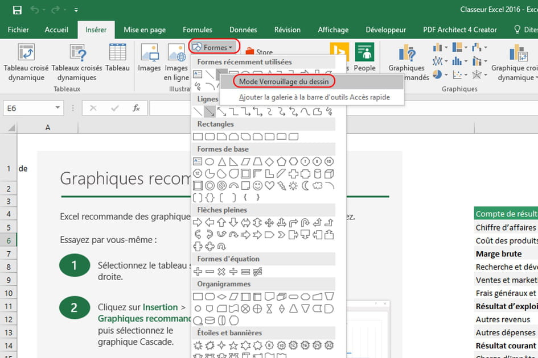Expand the Quick Access Toolbar customize arrow
Image resolution: width=538 pixels, height=358 pixels.
(x=76, y=10)
